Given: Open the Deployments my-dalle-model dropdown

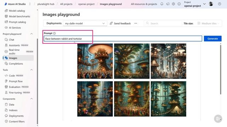Looking at the screenshot, I should pos(85,23).
